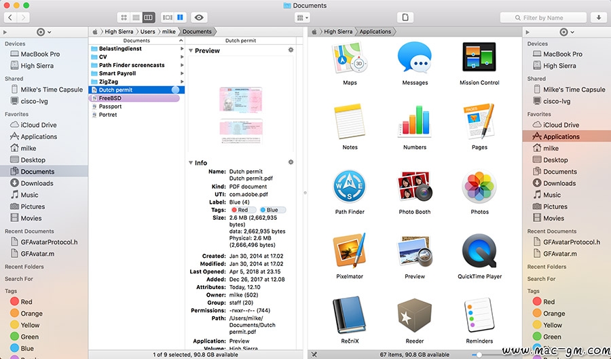
Task: Click the Documents column header
Action: (x=136, y=41)
